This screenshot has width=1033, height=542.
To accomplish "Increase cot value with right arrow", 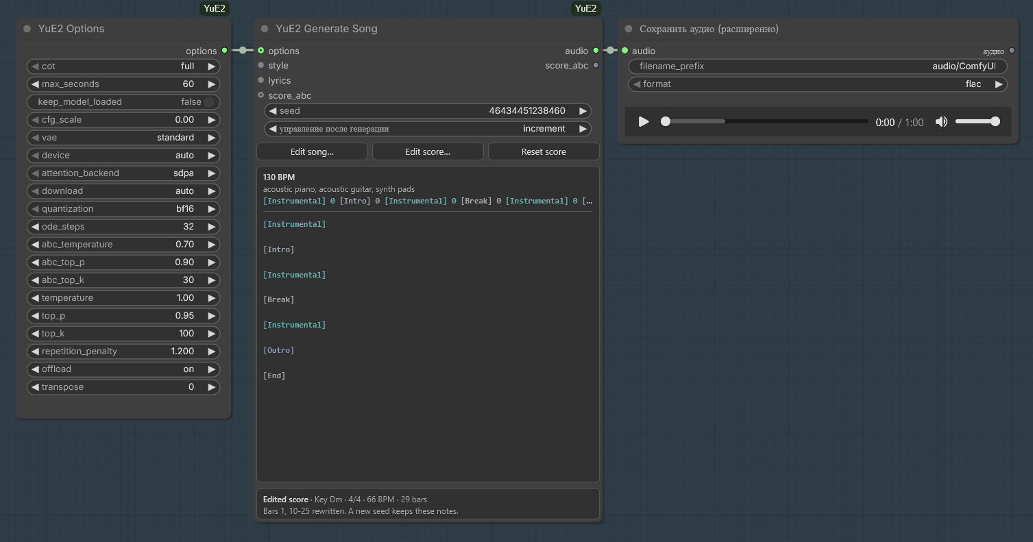I will click(x=212, y=66).
